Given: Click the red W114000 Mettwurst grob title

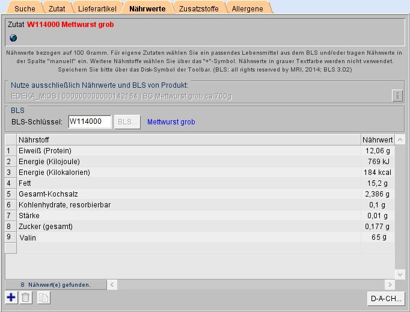Looking at the screenshot, I should pyautogui.click(x=70, y=25).
